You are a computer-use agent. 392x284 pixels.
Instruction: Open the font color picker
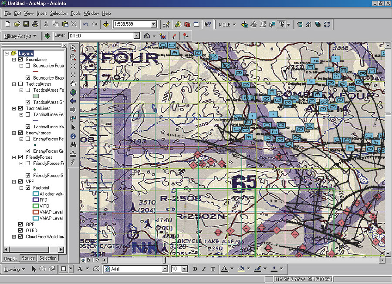click(x=231, y=269)
